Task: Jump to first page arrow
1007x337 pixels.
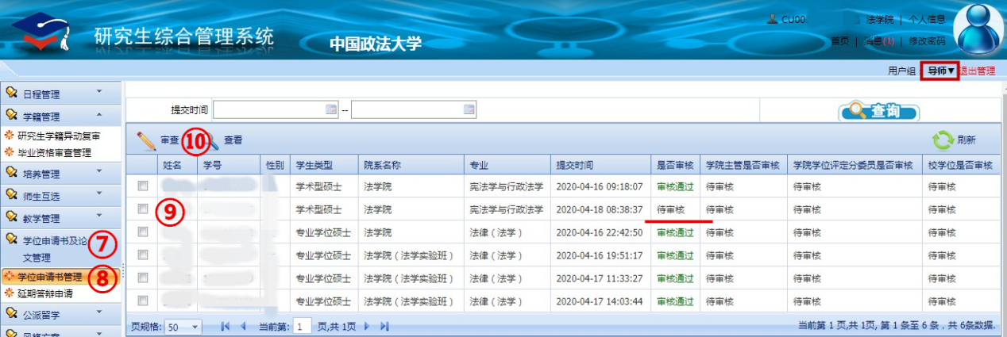Action: pos(225,326)
